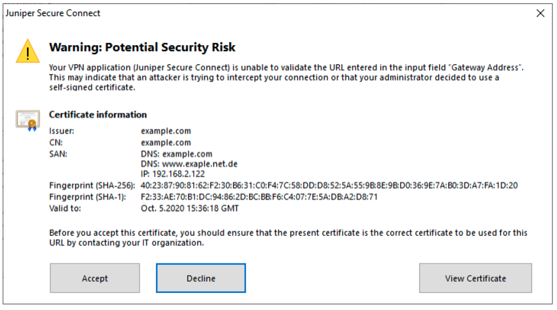The width and height of the screenshot is (557, 310).
Task: Decline the untrusted certificate
Action: (201, 278)
